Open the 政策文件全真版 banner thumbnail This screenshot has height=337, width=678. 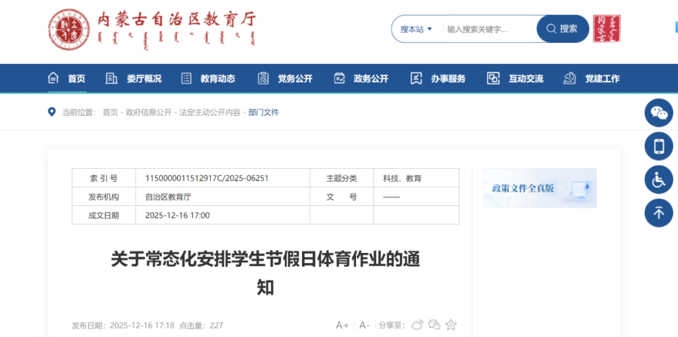coord(539,188)
